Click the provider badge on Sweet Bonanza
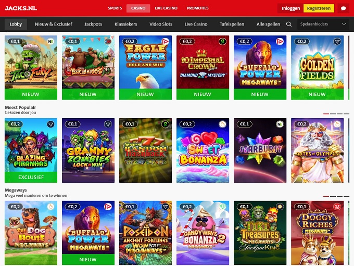 (222, 124)
